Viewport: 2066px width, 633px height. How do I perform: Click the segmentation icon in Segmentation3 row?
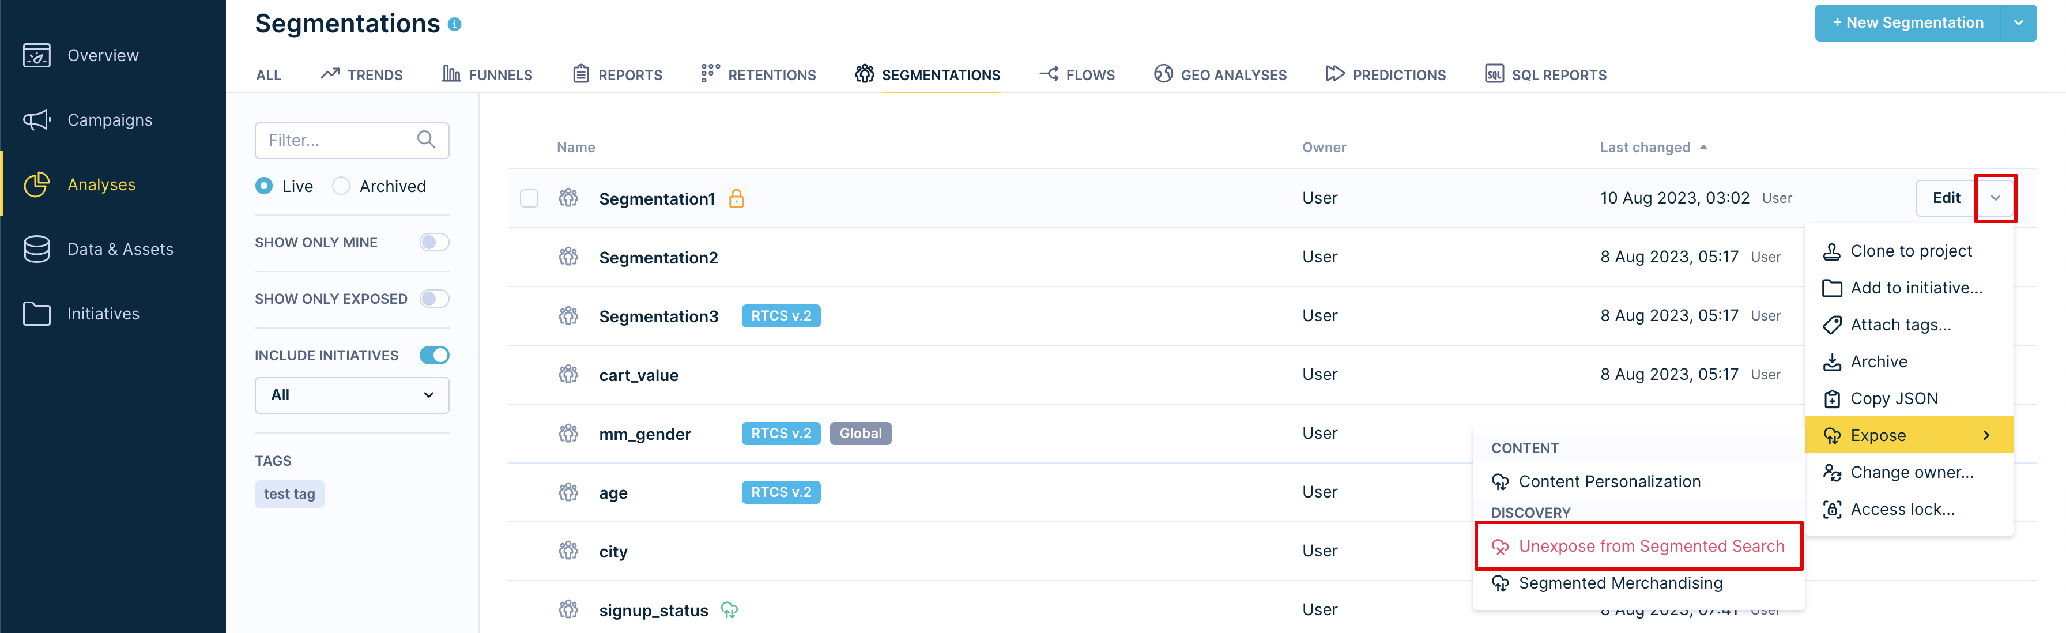pyautogui.click(x=568, y=315)
